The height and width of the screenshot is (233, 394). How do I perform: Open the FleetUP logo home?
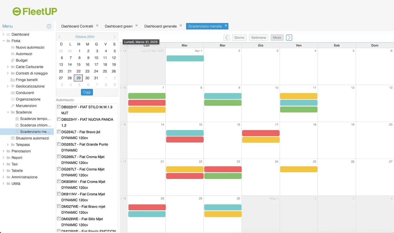click(35, 11)
